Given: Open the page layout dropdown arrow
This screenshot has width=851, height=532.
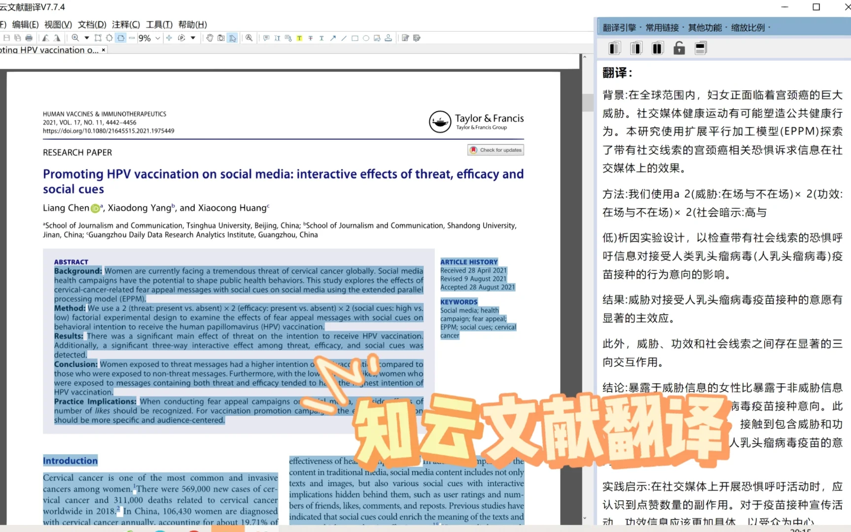Looking at the screenshot, I should (193, 38).
